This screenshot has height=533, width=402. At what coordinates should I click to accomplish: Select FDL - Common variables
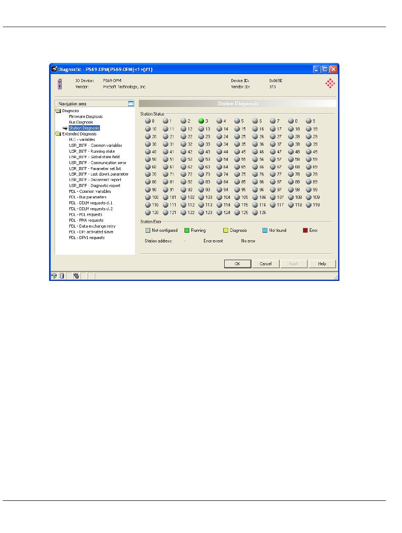click(90, 192)
